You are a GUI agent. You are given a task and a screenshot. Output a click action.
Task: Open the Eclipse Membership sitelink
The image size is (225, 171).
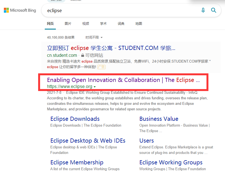point(77,162)
